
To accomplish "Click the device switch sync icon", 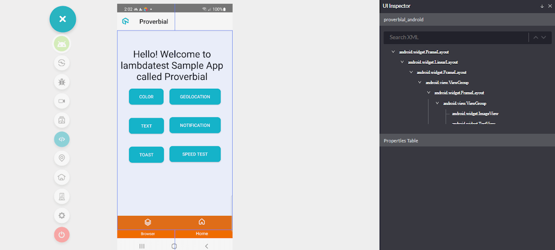I will coord(62,63).
